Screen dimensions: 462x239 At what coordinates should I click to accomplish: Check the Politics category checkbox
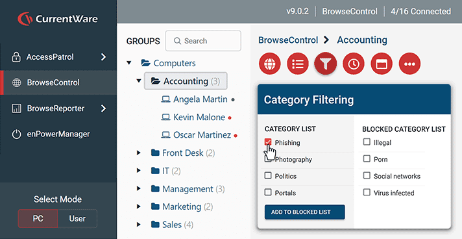pyautogui.click(x=268, y=175)
